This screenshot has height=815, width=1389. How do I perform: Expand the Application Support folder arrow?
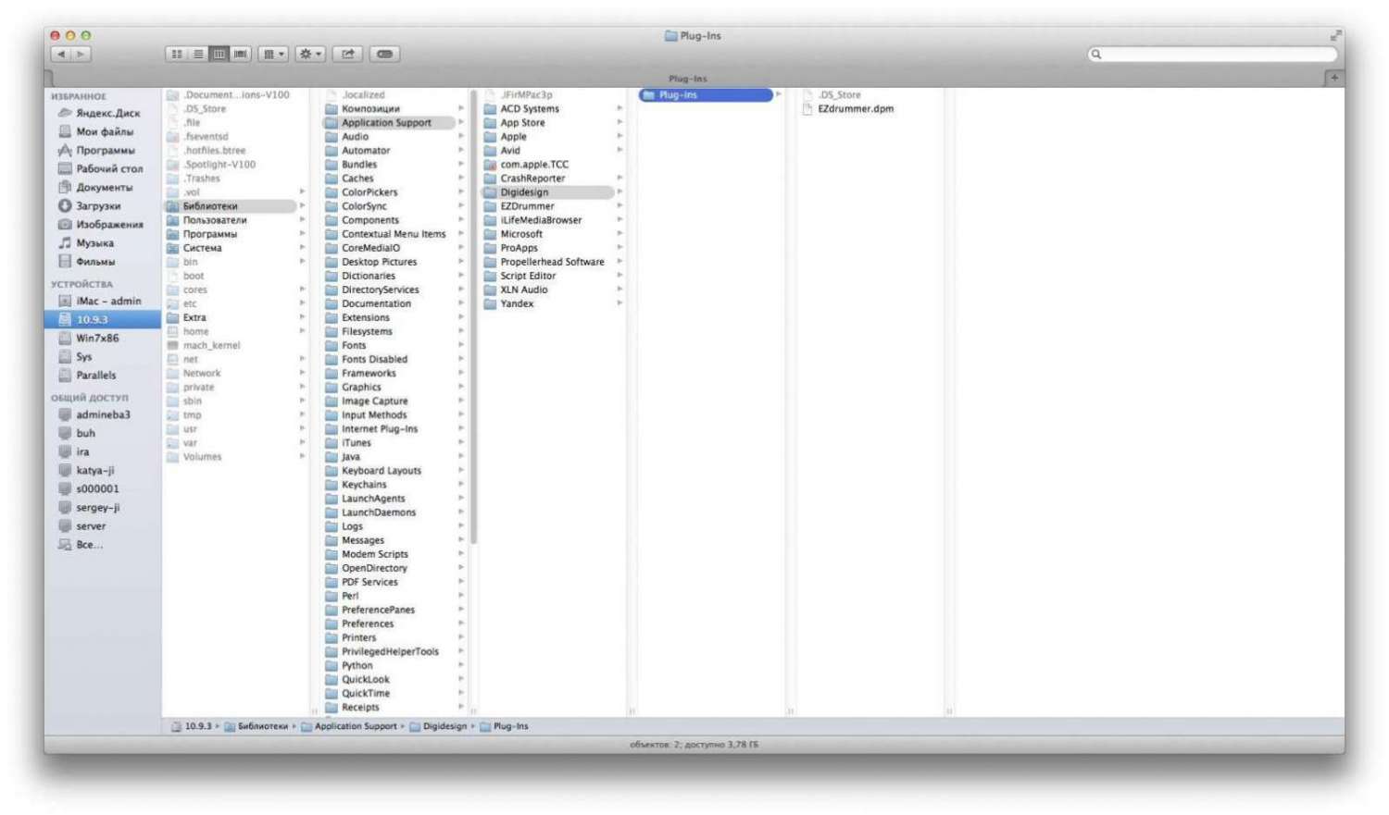point(460,122)
